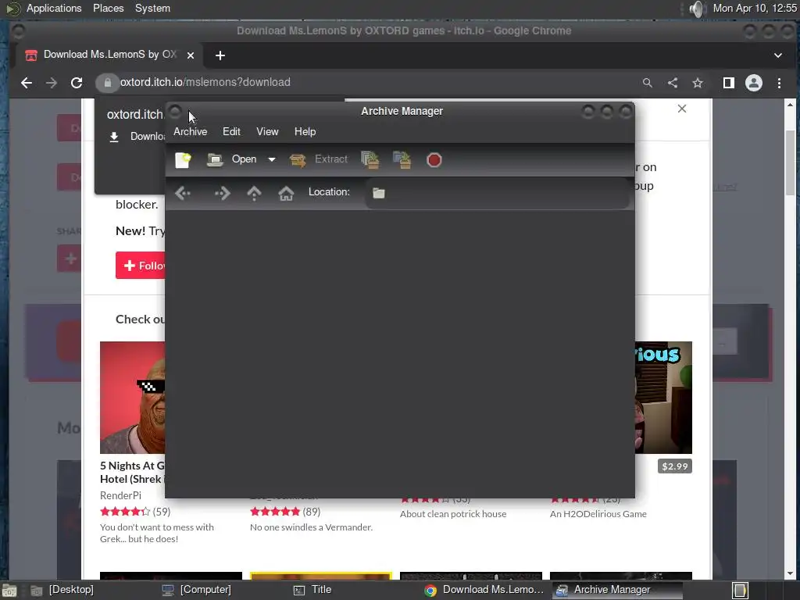Image resolution: width=800 pixels, height=600 pixels.
Task: Click the 5 Nights At Grek's Hotel title link
Action: (133, 472)
